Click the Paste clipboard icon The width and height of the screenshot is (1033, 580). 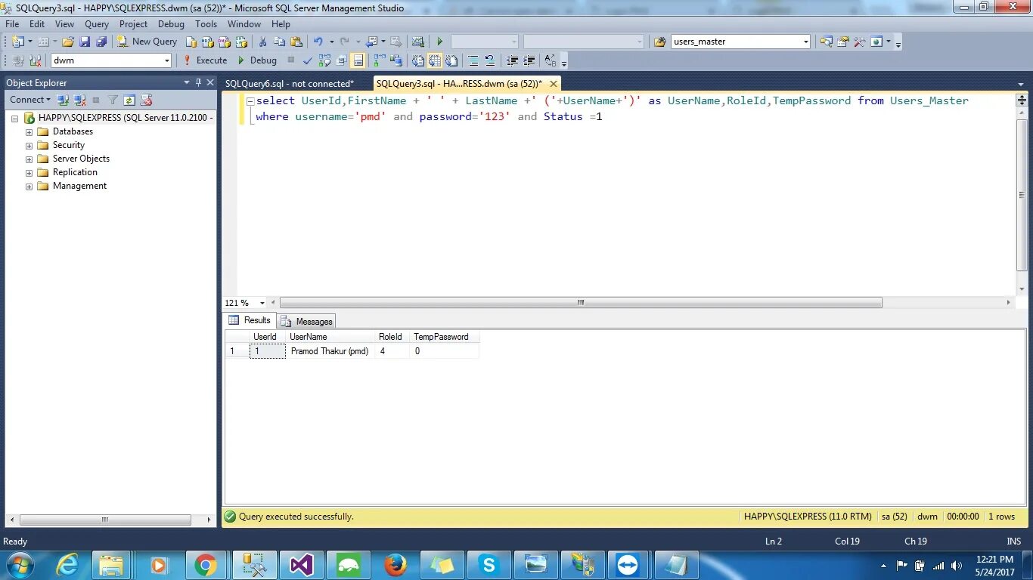pyautogui.click(x=296, y=42)
